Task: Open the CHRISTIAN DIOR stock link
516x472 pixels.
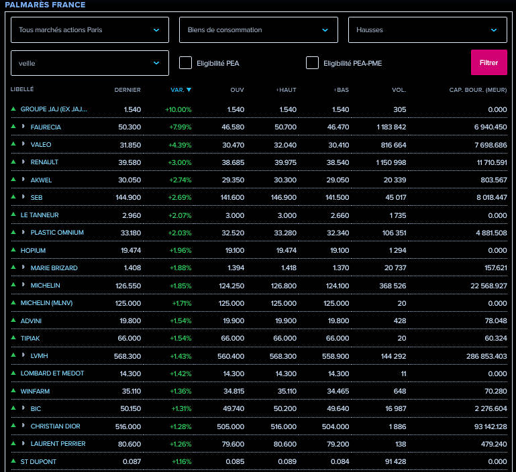Action: click(x=55, y=426)
